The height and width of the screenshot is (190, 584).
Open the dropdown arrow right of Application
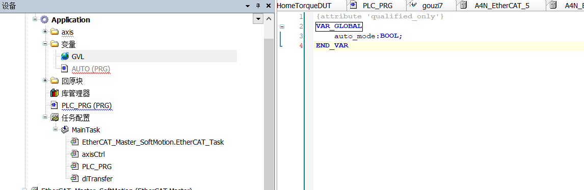tap(258, 19)
